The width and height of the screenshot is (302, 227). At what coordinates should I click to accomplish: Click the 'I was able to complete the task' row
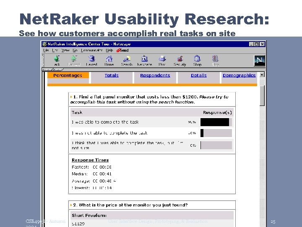152,122
